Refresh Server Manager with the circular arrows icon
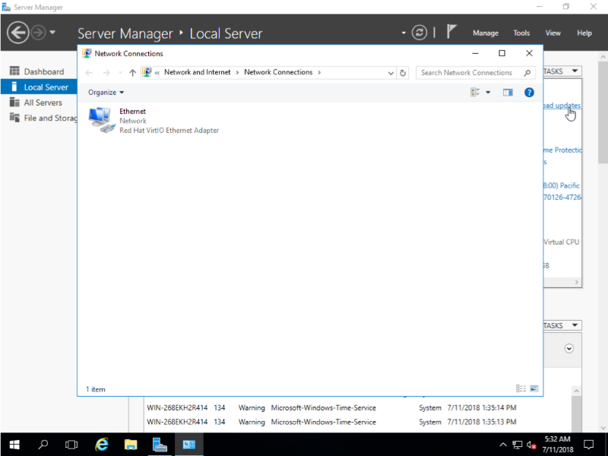Image resolution: width=608 pixels, height=456 pixels. [x=420, y=33]
